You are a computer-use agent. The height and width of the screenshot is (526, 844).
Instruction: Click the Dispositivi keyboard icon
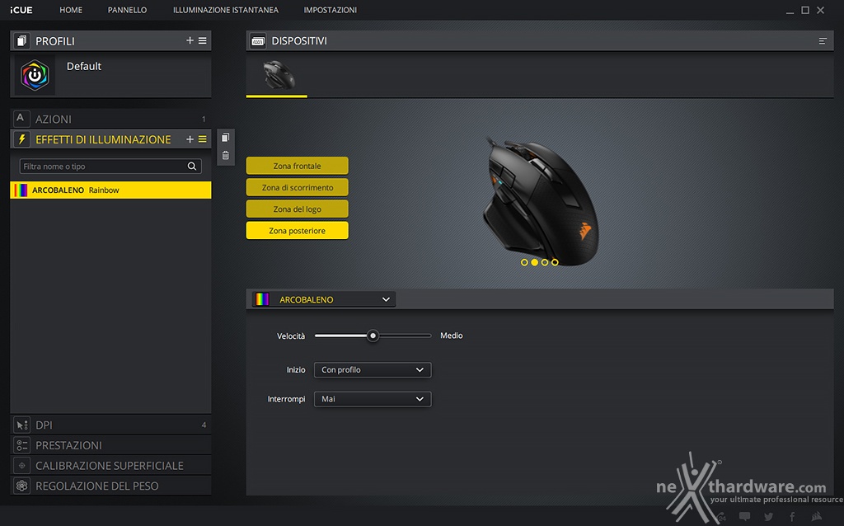point(258,41)
